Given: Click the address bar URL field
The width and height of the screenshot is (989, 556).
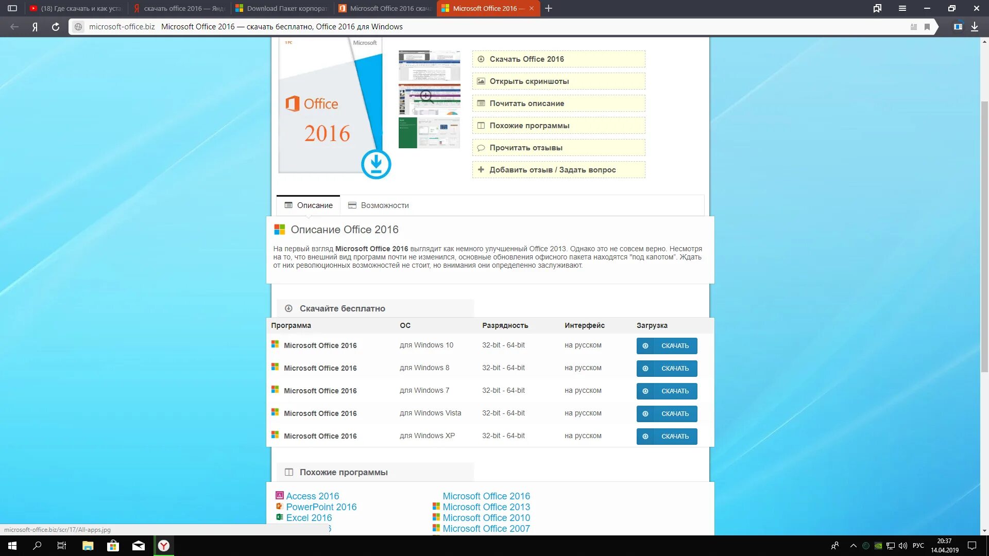Looking at the screenshot, I should pos(494,27).
